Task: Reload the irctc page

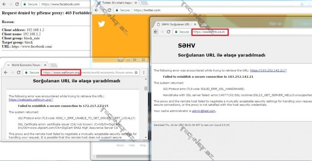Action: point(168,32)
